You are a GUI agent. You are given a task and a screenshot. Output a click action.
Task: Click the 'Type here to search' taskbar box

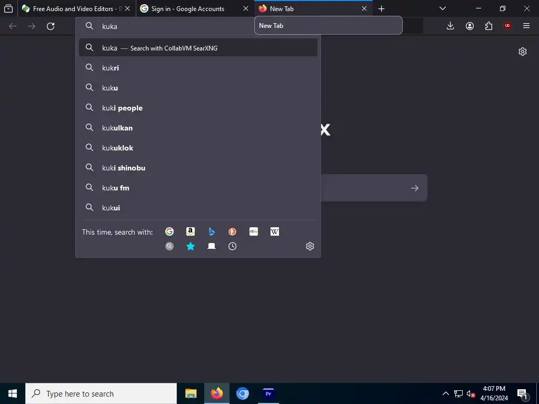coord(101,393)
